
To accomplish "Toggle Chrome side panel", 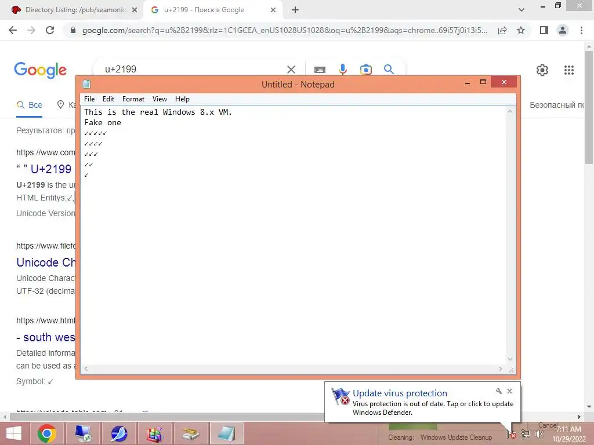I will [544, 30].
